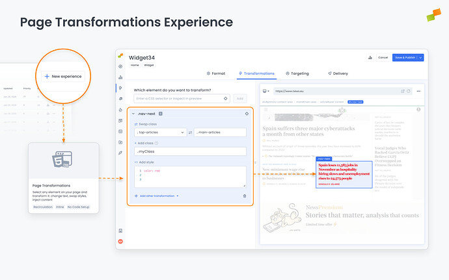
Task: Click the Recirculation tag on card
Action: coord(43,207)
